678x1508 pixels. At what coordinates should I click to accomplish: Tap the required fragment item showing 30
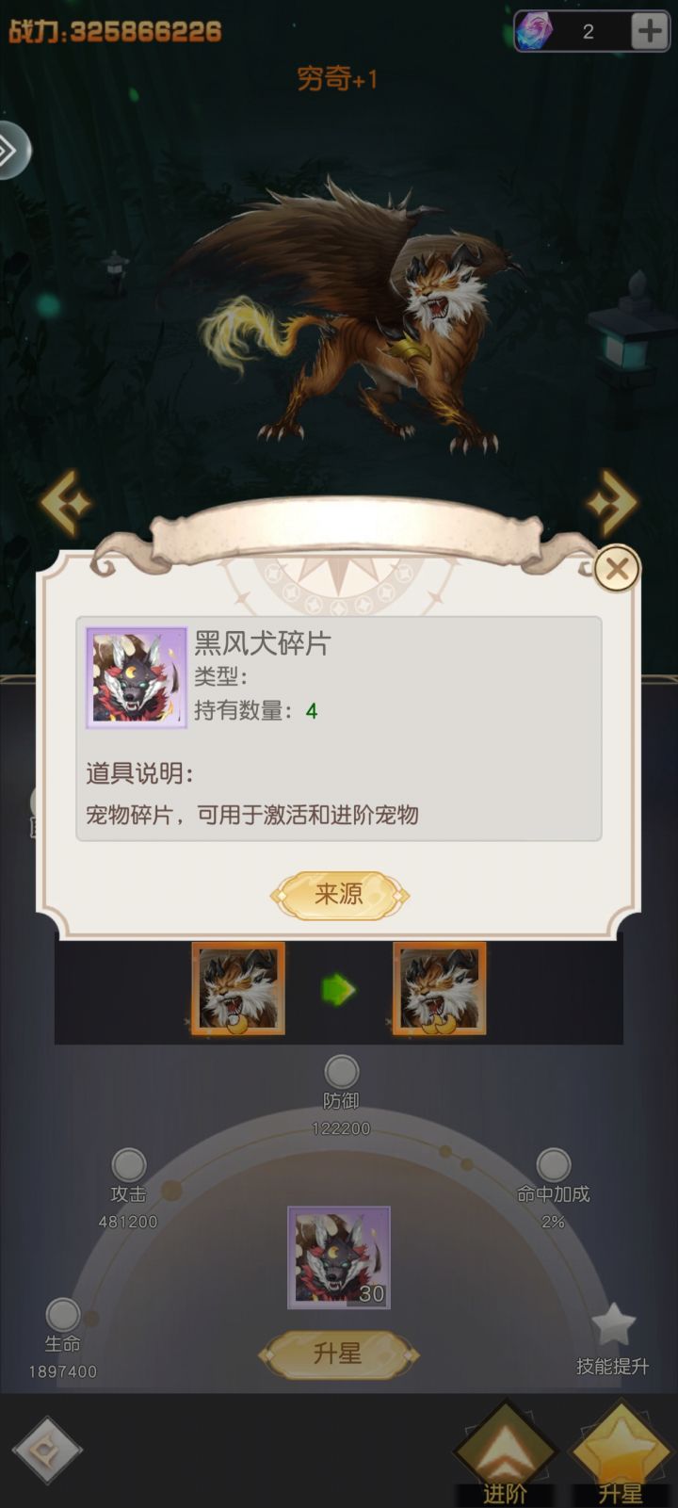coord(339,1257)
